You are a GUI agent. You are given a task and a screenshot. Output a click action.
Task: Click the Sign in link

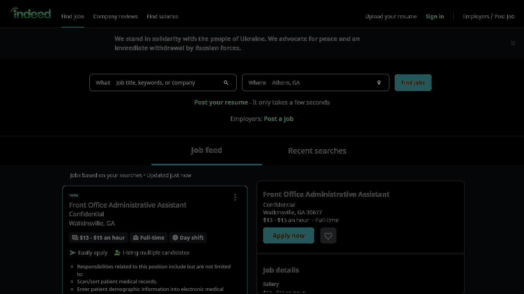(x=435, y=16)
